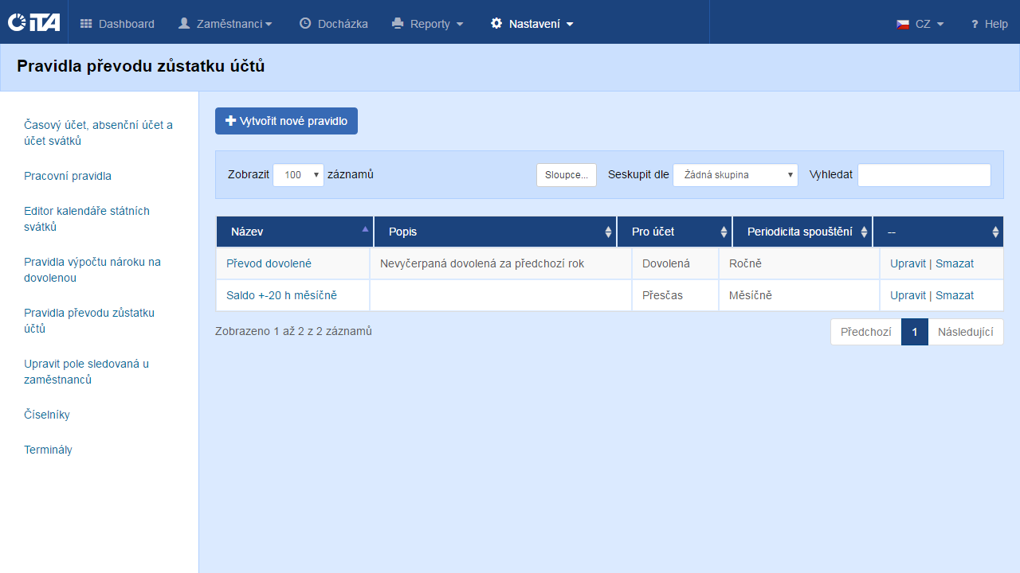Viewport: 1020px width, 573px height.
Task: Click Vytvořit nové pravidlo button
Action: pyautogui.click(x=286, y=121)
